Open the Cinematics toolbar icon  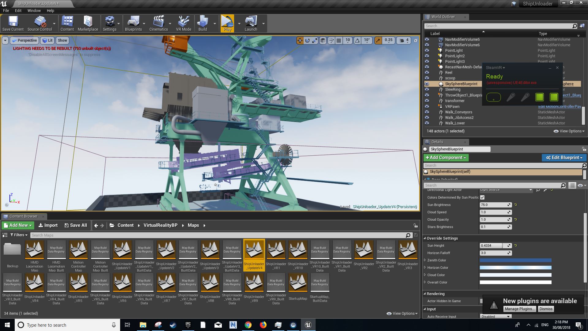(x=158, y=24)
